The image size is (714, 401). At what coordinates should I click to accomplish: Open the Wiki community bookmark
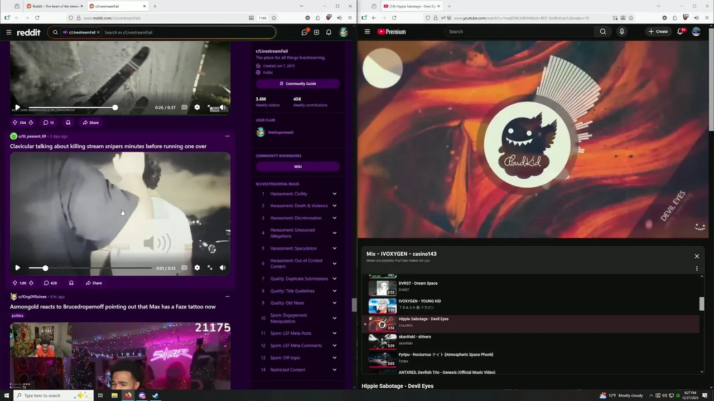tap(298, 167)
